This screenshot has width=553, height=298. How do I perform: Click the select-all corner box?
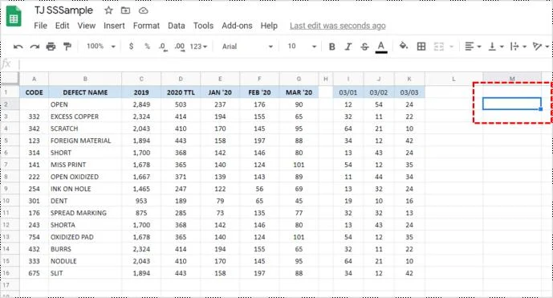coord(10,78)
